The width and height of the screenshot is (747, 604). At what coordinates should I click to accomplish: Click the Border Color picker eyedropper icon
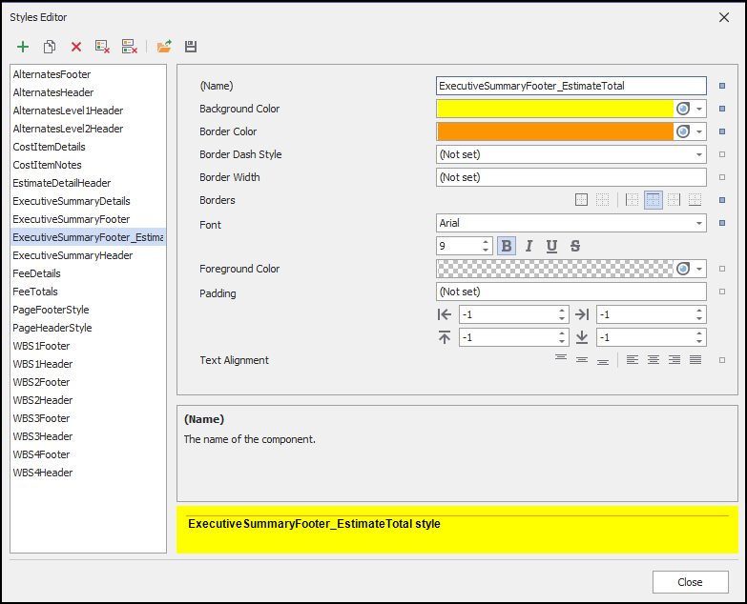coord(683,131)
